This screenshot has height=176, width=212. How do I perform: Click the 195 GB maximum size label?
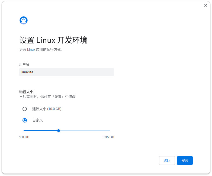(108, 137)
